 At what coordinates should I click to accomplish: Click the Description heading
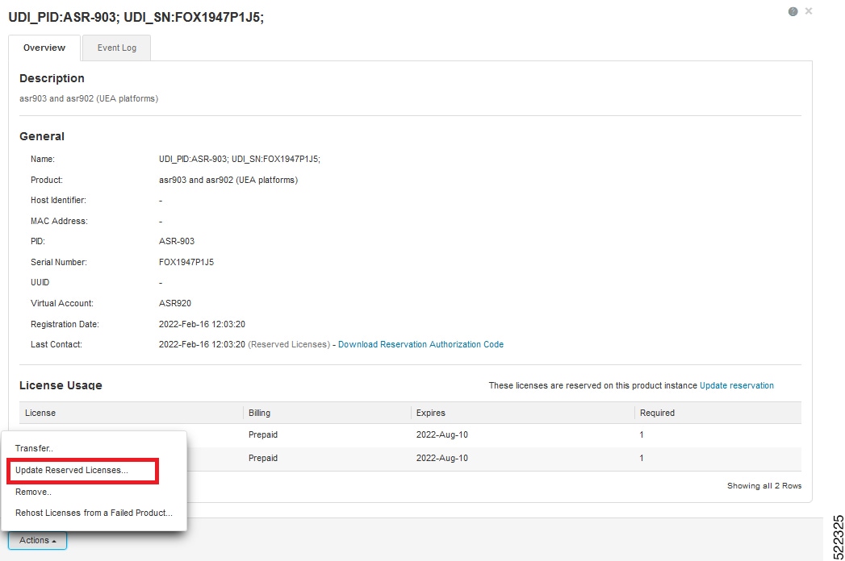52,79
